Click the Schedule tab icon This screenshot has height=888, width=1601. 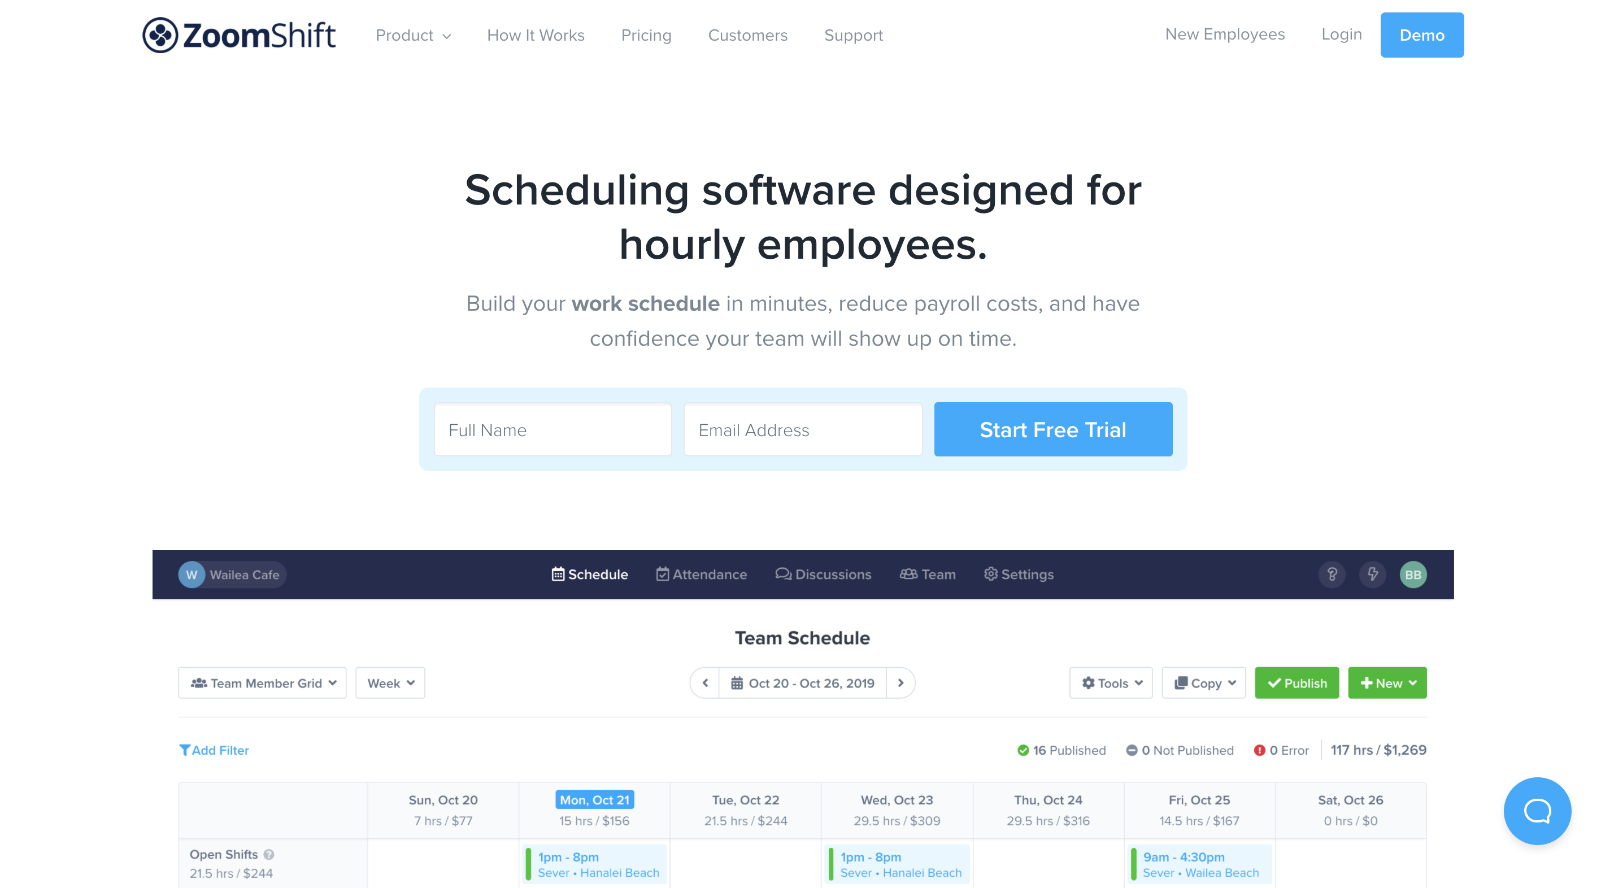(556, 574)
